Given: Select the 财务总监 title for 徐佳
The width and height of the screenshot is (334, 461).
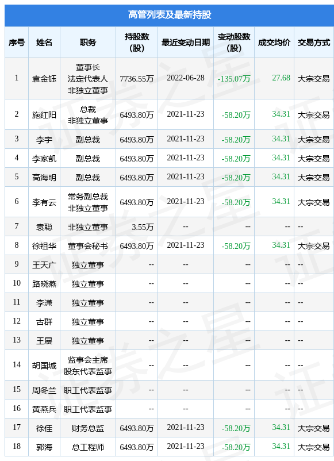Looking at the screenshot, I should [x=88, y=428].
